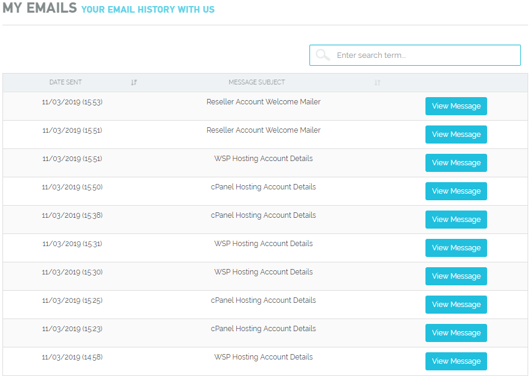Select date 11/03/2019 (15:25)
Viewport: 530px width, 377px height.
(72, 300)
